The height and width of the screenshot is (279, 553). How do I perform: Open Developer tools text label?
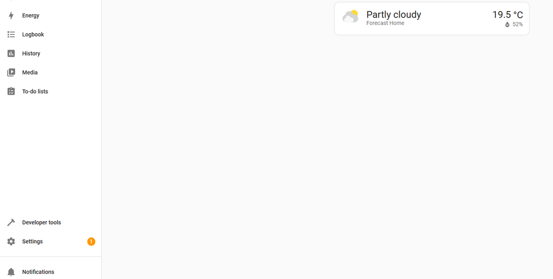click(x=41, y=223)
